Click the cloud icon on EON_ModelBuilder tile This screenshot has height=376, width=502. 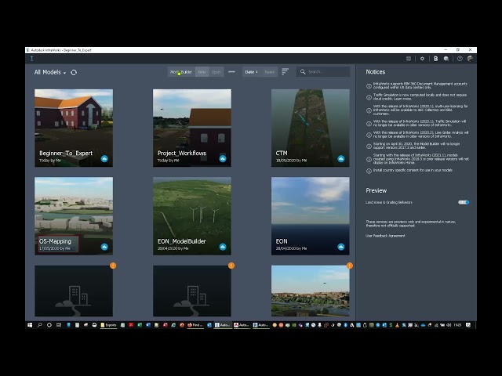(x=223, y=247)
